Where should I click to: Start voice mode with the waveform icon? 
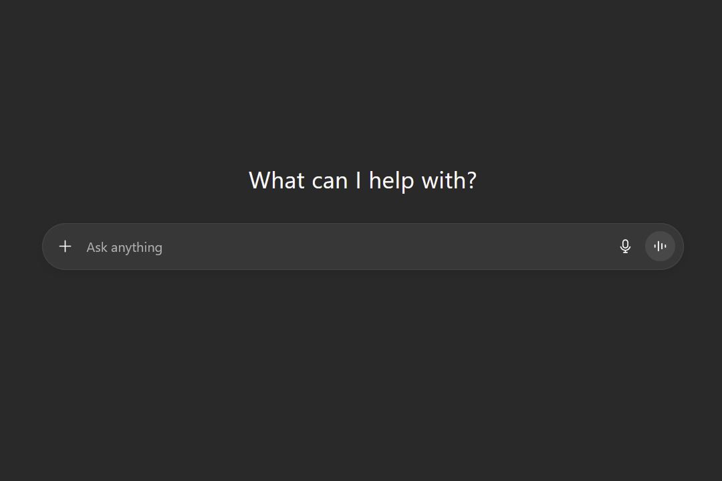pyautogui.click(x=660, y=247)
